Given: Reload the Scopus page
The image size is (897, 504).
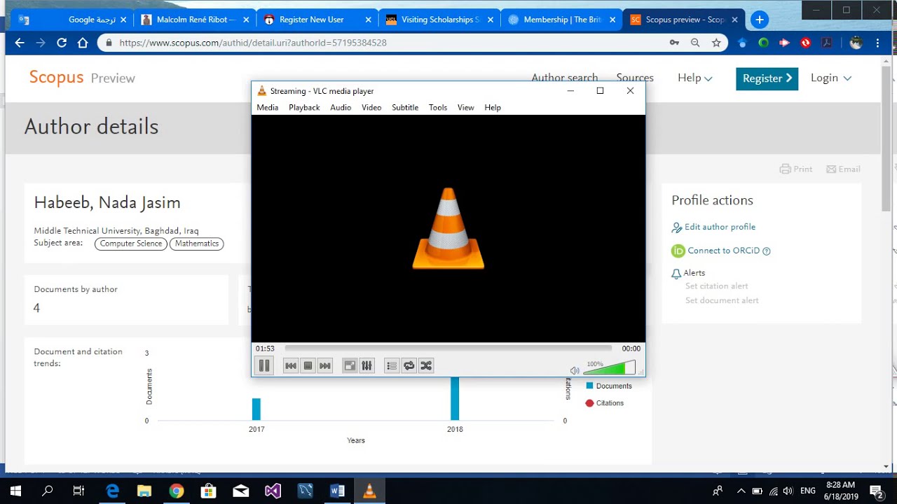Looking at the screenshot, I should click(62, 43).
